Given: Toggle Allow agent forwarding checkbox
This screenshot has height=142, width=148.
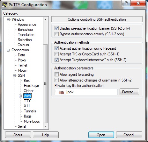Looking at the screenshot, I should 56,75.
